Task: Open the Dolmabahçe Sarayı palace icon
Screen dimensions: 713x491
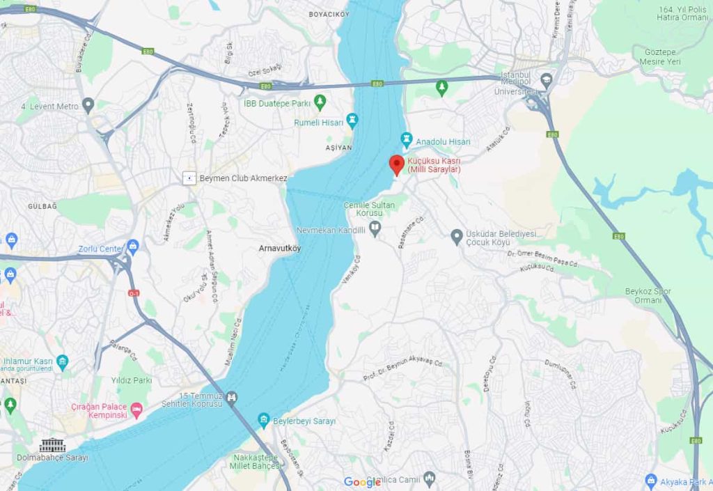Action: 53,445
